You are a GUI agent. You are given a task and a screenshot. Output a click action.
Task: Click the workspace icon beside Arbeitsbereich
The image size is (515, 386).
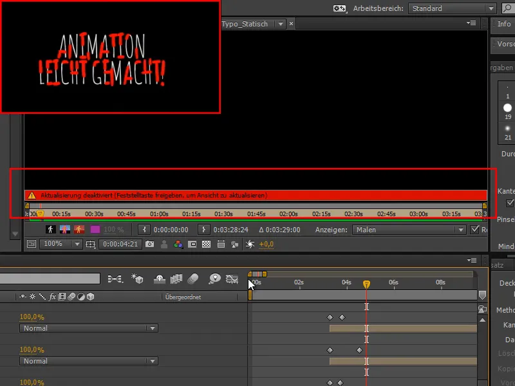tap(340, 8)
